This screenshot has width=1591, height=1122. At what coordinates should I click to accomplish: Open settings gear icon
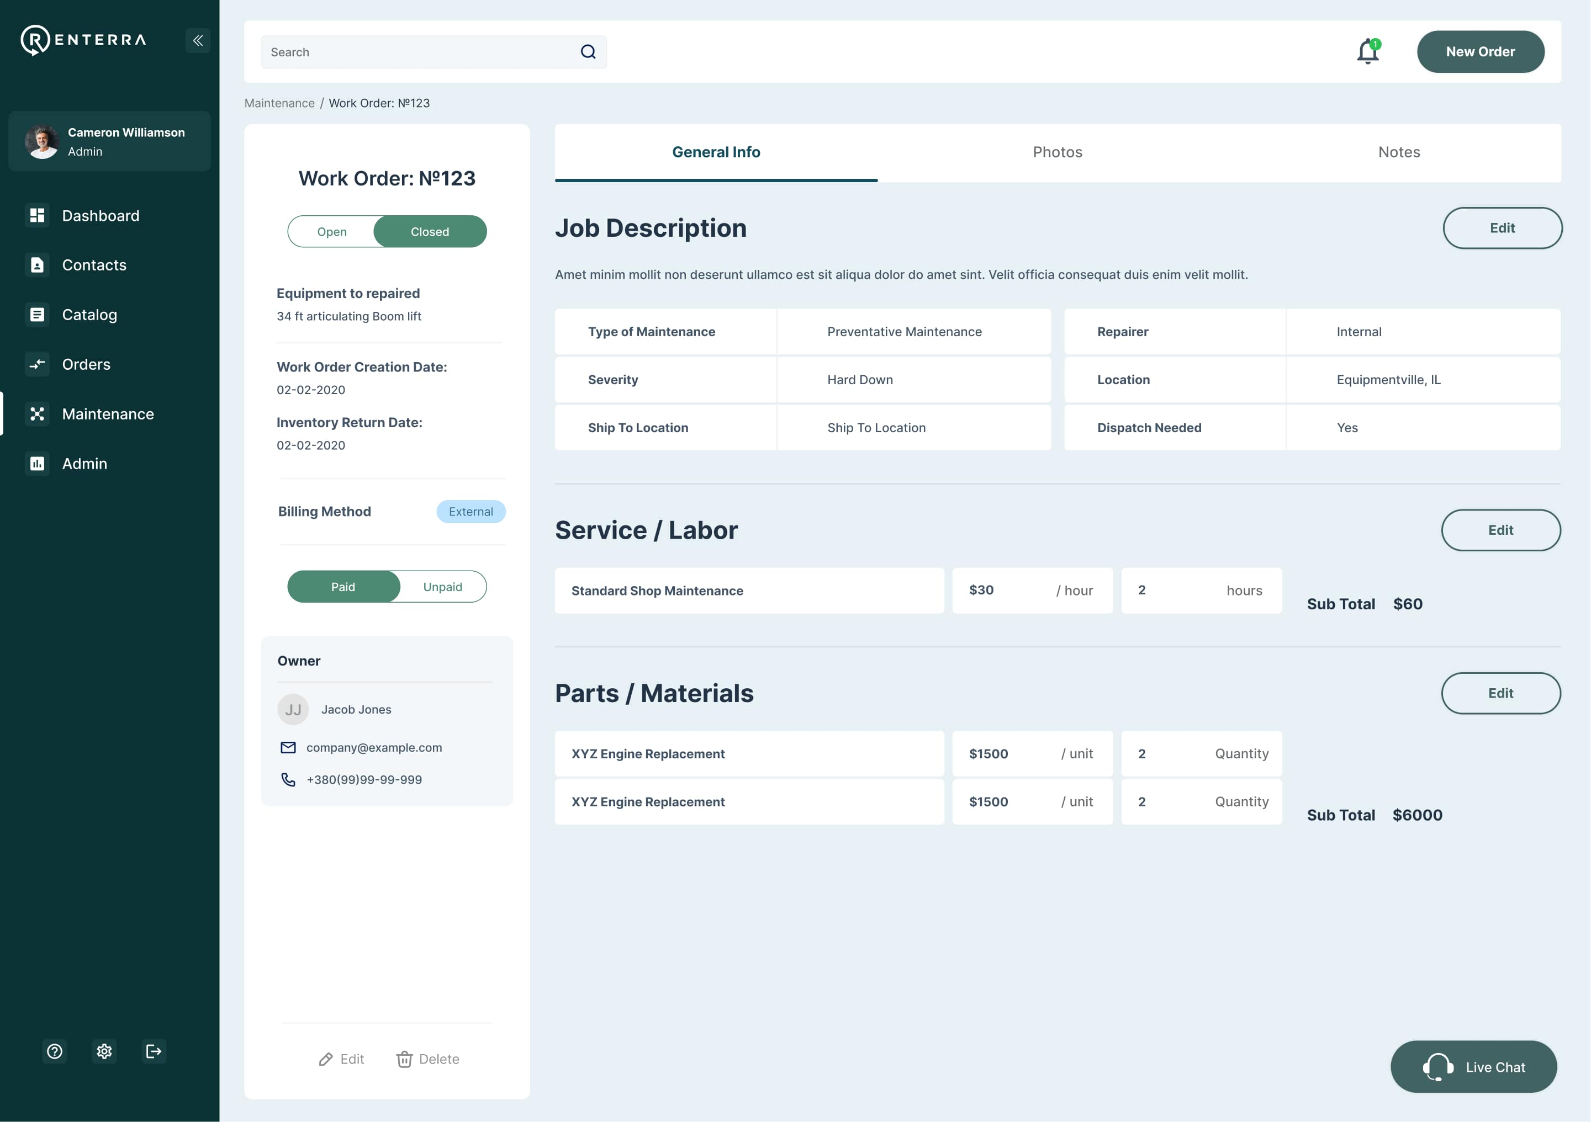(x=104, y=1051)
